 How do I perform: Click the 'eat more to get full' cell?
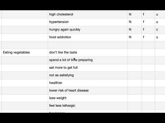click(88, 68)
